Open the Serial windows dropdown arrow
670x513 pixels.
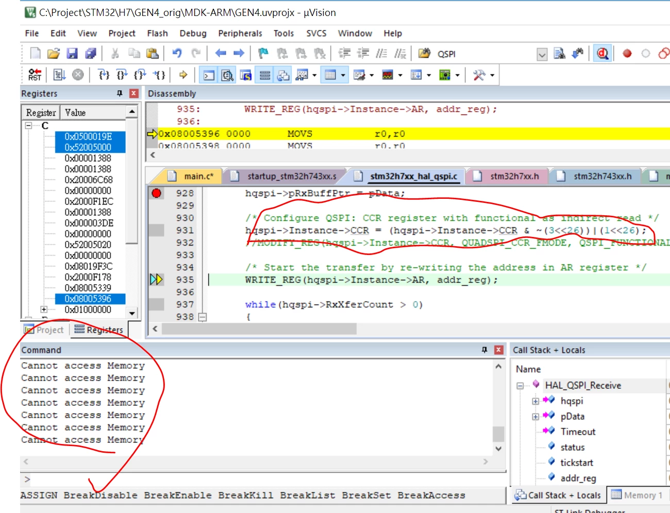click(372, 75)
